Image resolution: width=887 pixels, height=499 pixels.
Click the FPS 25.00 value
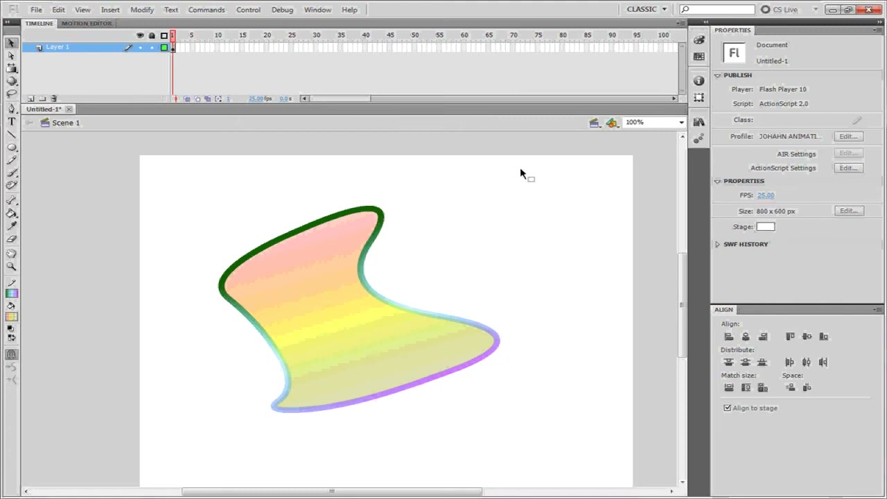click(766, 196)
